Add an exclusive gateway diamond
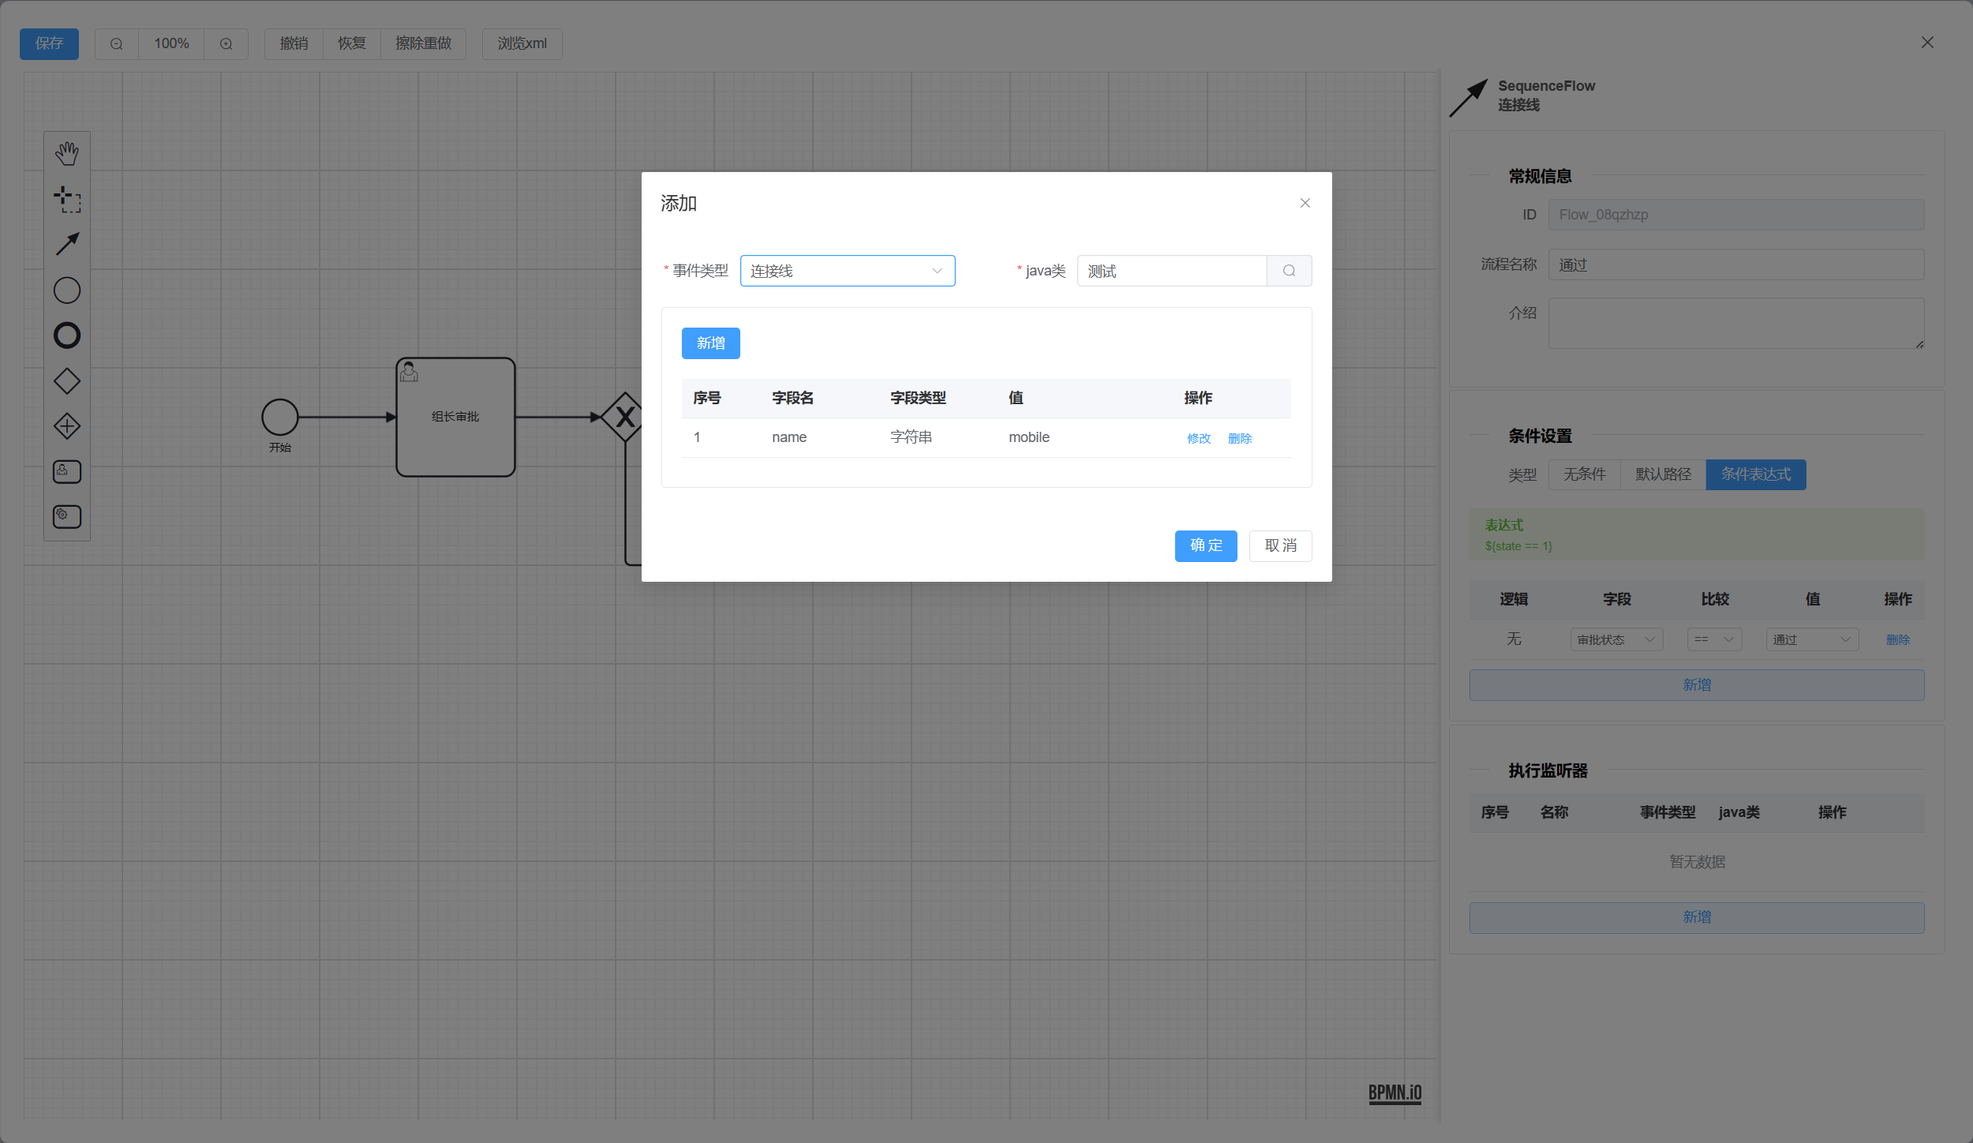The height and width of the screenshot is (1143, 1973). coord(67,381)
